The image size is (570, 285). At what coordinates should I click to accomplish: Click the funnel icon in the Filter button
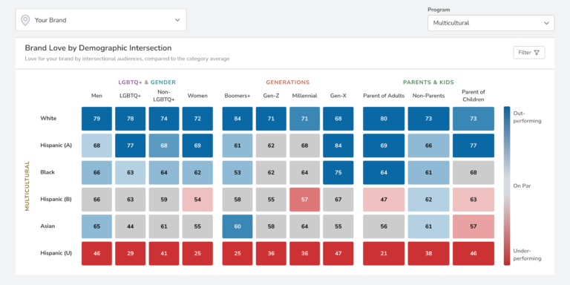pyautogui.click(x=537, y=53)
